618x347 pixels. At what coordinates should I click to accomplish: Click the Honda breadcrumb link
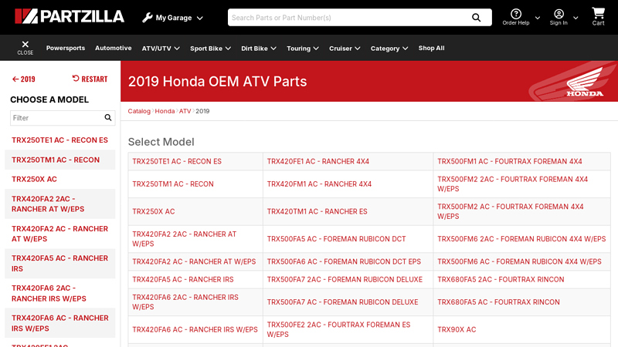(165, 111)
